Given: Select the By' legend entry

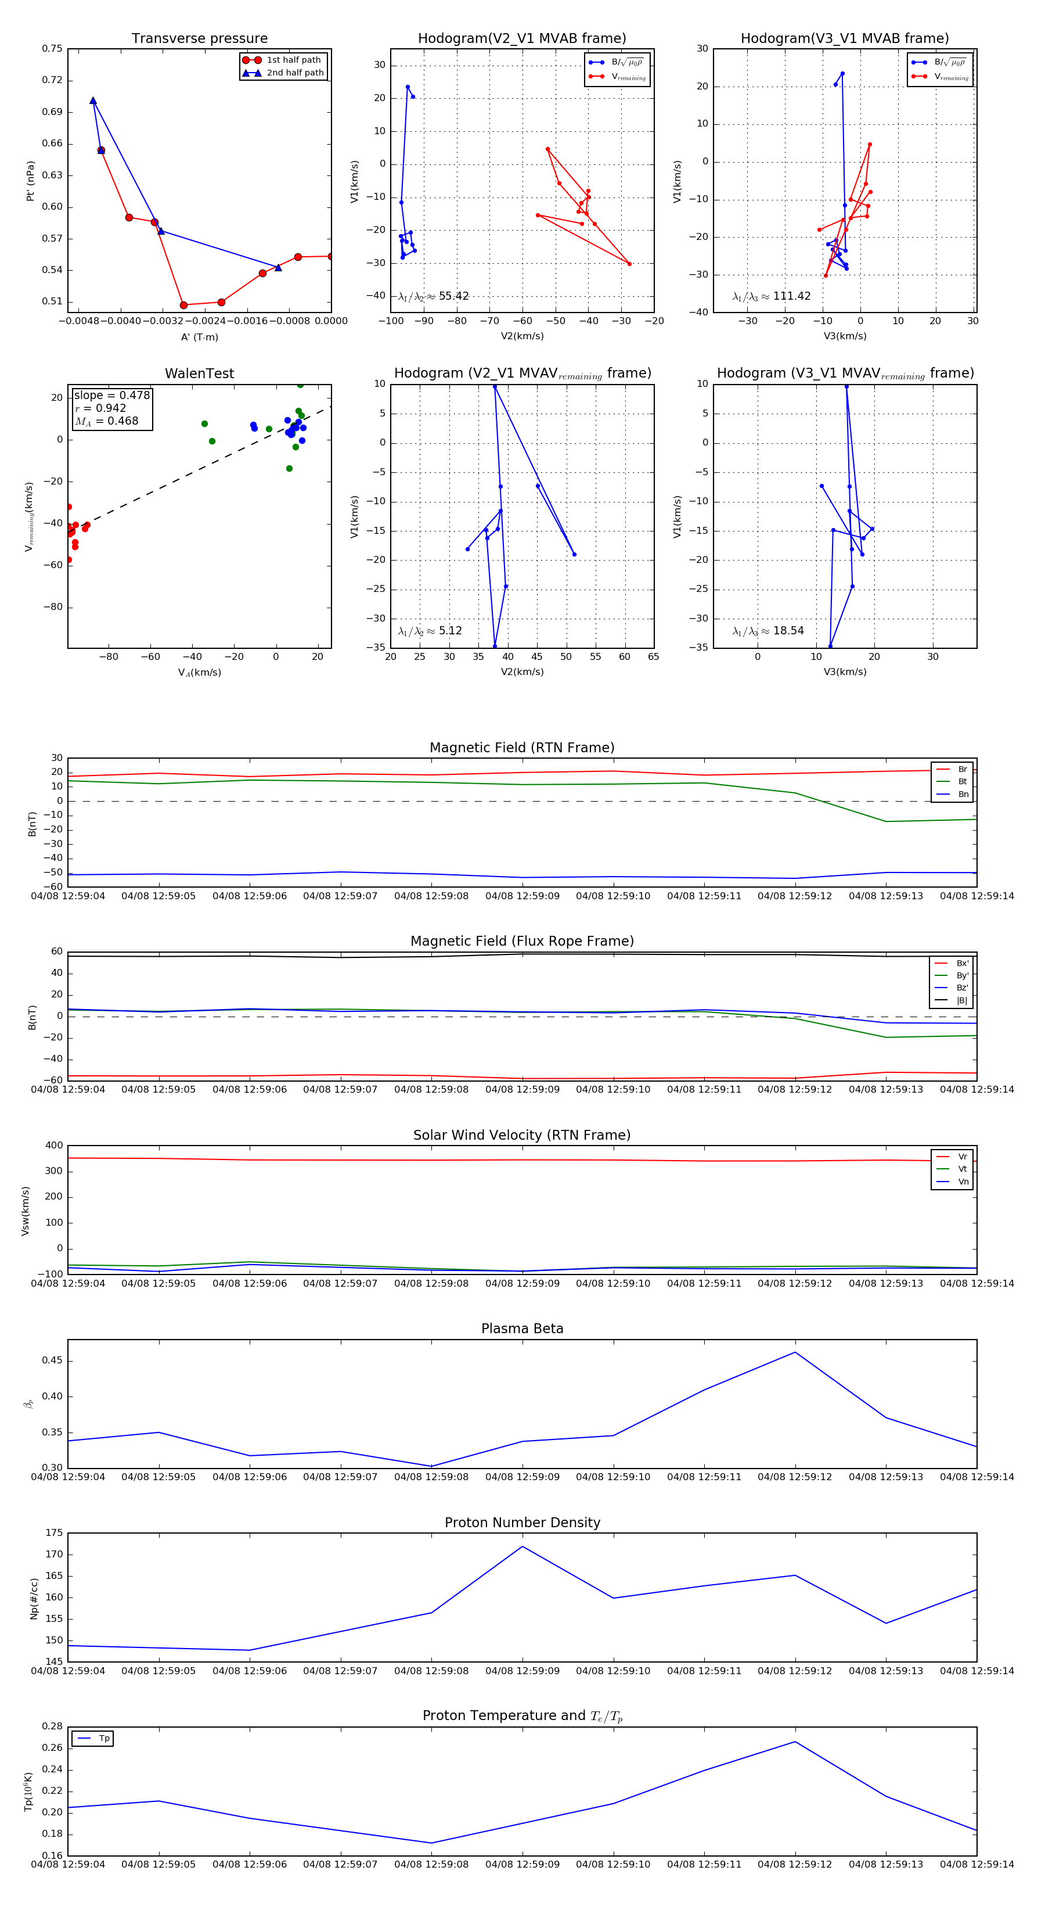Looking at the screenshot, I should pyautogui.click(x=952, y=975).
